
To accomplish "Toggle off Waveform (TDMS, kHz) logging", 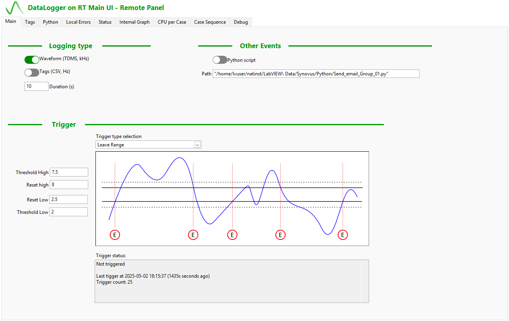I will point(32,60).
